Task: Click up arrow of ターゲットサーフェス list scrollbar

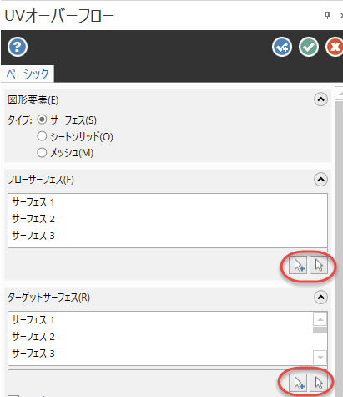Action: click(320, 319)
